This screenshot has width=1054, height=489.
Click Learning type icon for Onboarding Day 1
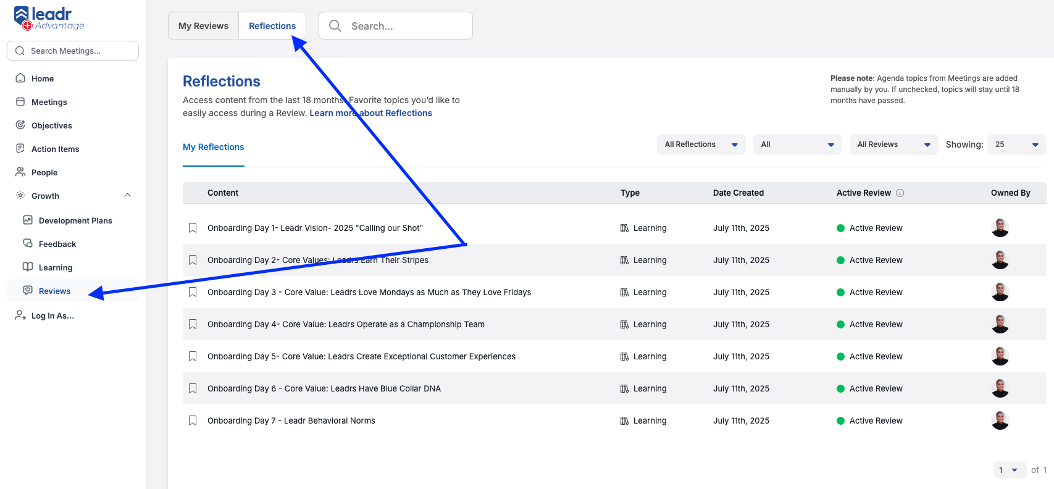624,228
